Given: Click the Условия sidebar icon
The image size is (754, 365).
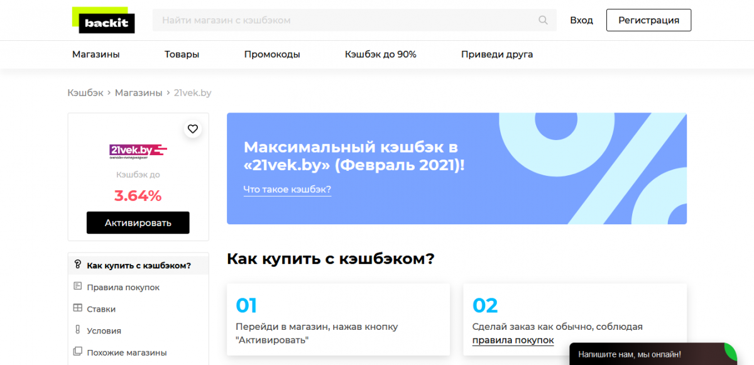Looking at the screenshot, I should [x=77, y=330].
